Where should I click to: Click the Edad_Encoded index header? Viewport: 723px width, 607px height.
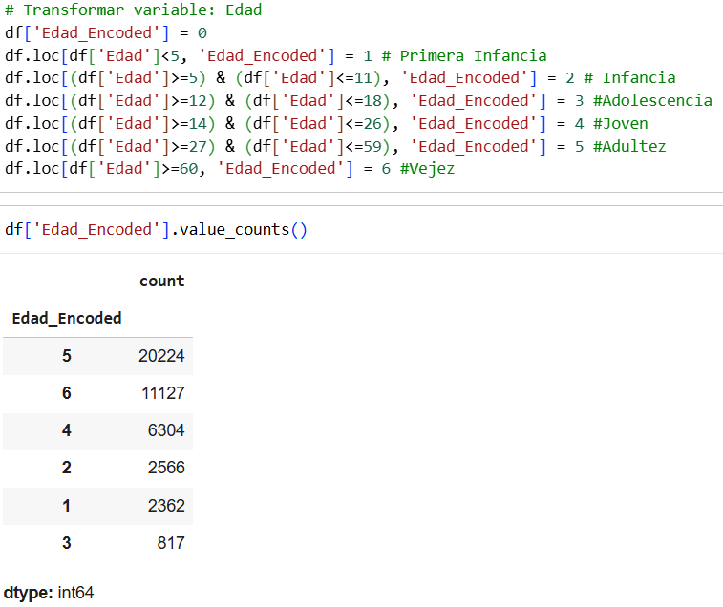tap(67, 318)
